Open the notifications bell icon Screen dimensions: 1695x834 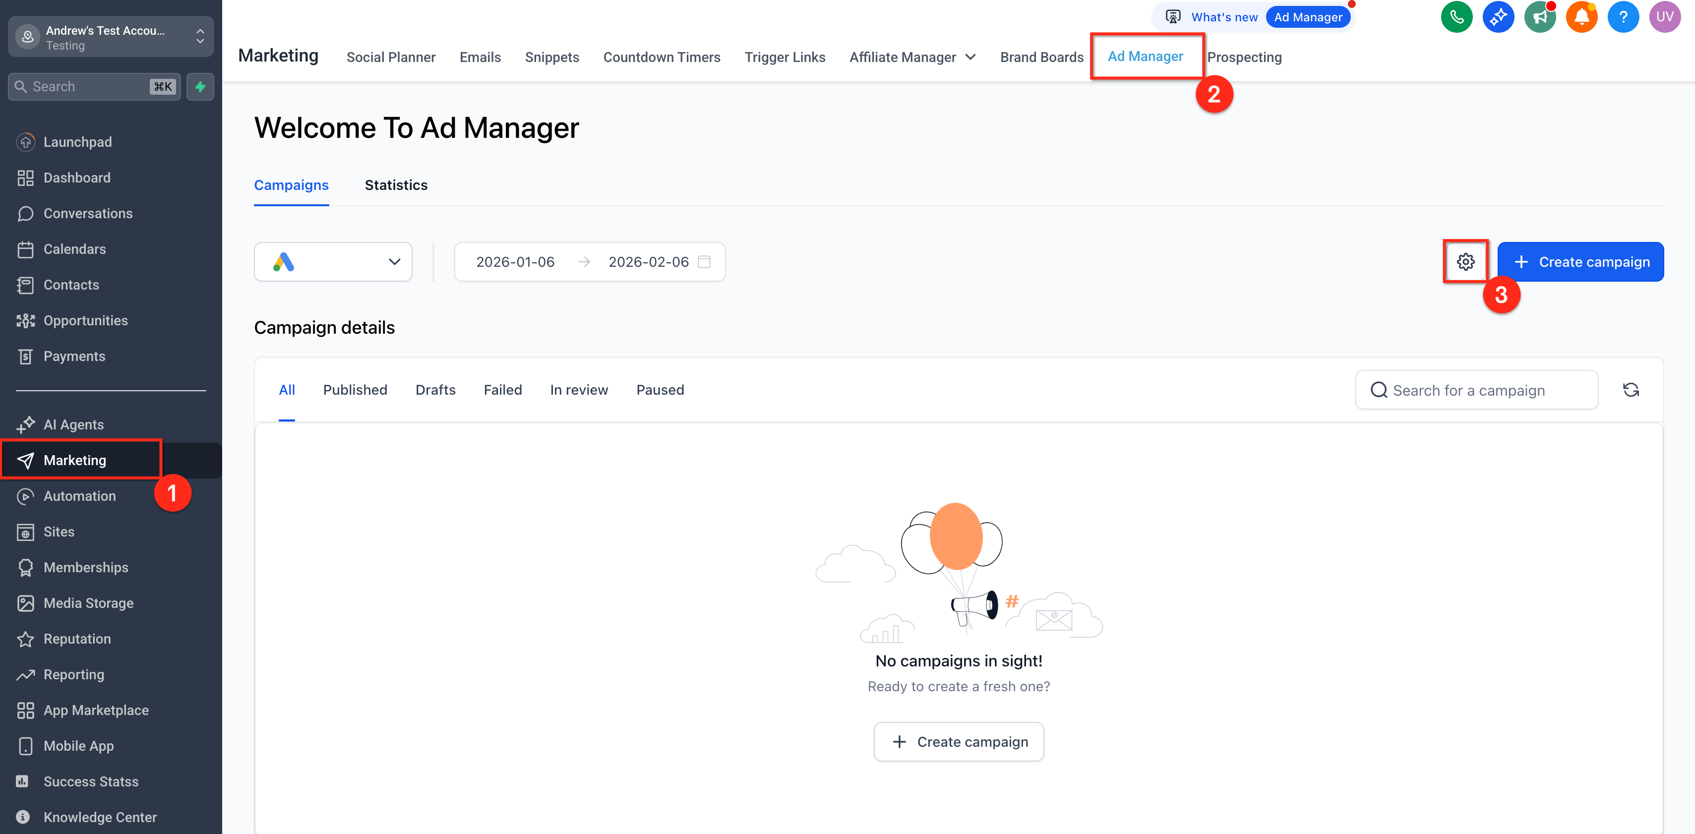pyautogui.click(x=1581, y=17)
